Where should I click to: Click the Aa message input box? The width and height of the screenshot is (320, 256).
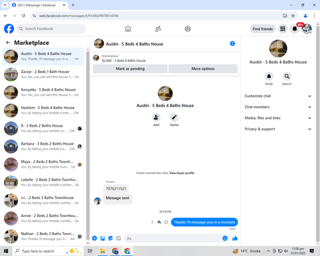[x=173, y=238]
